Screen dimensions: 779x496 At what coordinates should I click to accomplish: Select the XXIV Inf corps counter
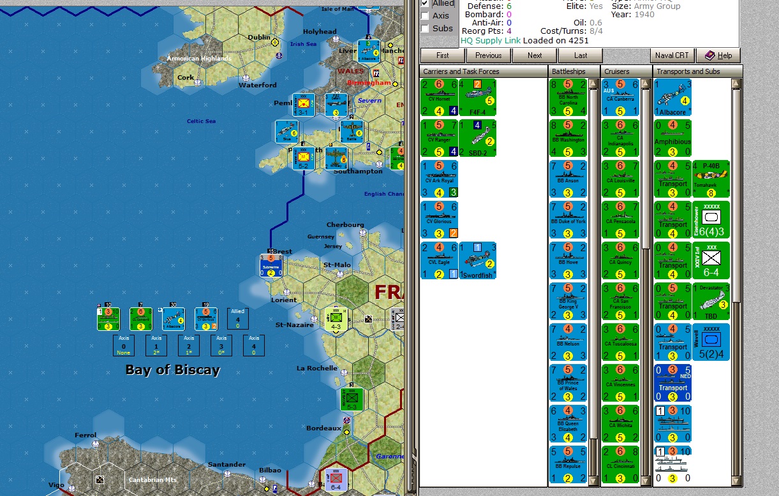711,261
